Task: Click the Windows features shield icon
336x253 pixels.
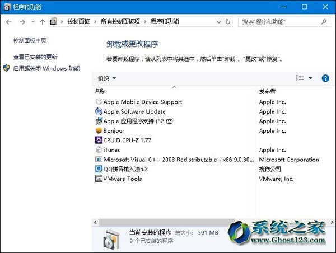Action: pyautogui.click(x=6, y=68)
